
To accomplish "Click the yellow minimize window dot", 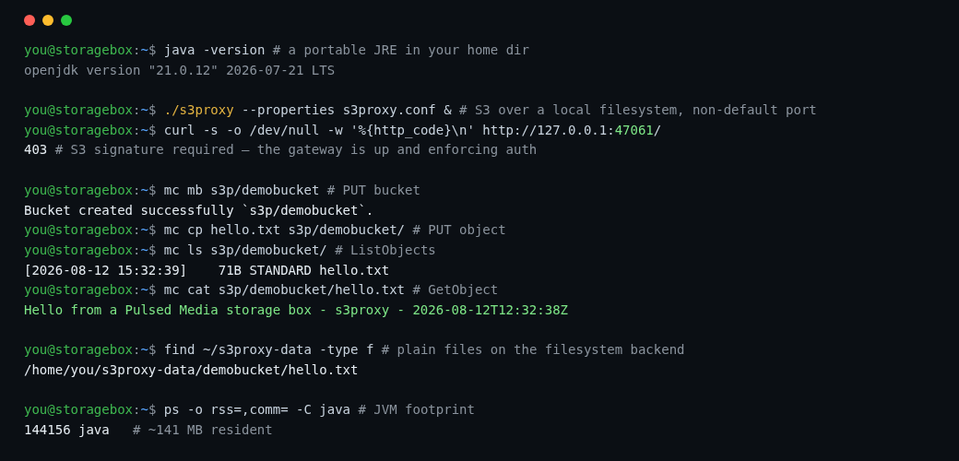I will [48, 20].
